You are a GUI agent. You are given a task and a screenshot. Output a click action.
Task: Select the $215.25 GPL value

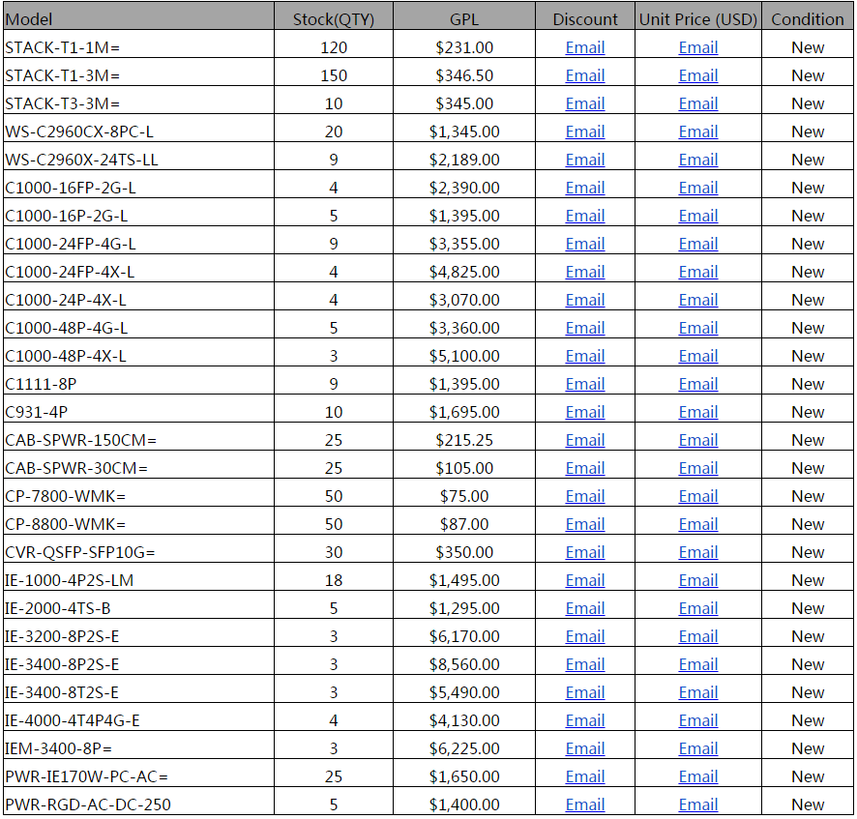pos(464,440)
